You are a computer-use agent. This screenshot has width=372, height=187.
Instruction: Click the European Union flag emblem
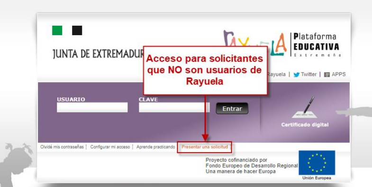[x=317, y=163]
